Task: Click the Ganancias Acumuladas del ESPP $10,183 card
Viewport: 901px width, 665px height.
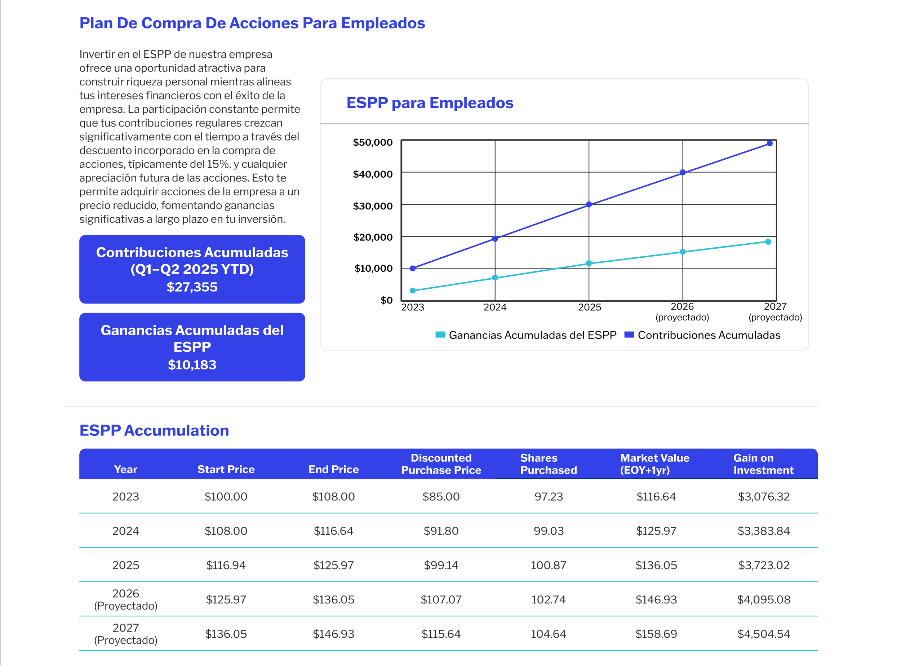Action: (192, 347)
